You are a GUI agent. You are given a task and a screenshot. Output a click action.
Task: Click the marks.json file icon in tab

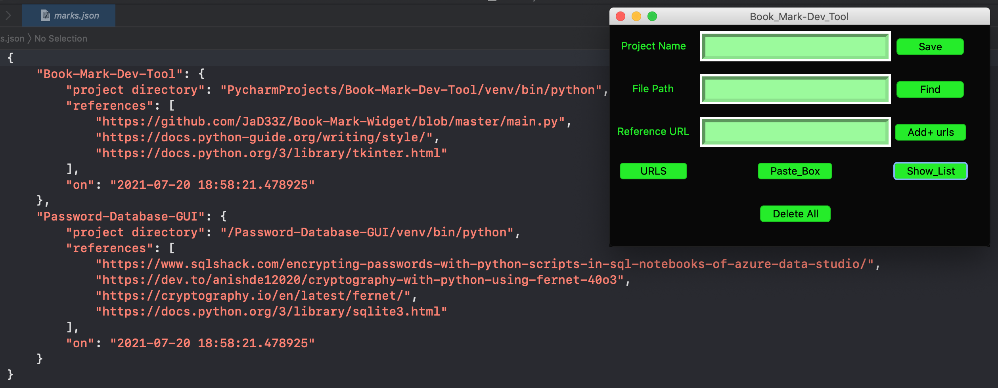pos(46,15)
